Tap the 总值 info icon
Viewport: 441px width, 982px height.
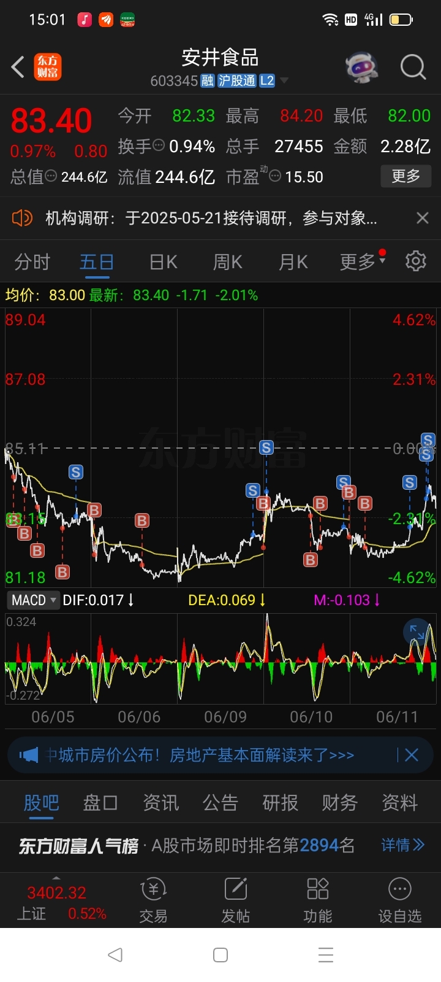tap(51, 177)
